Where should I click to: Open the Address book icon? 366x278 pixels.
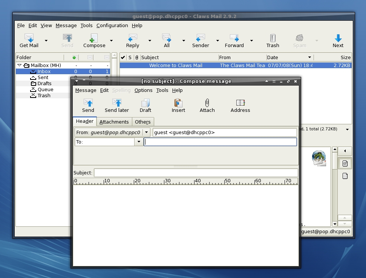(x=240, y=102)
